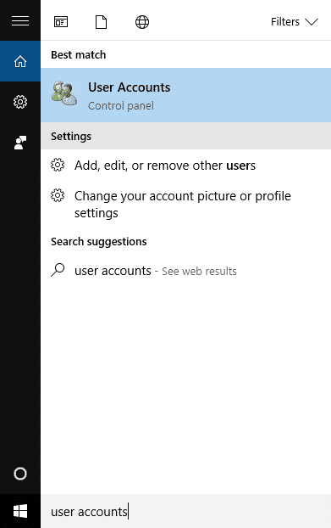Click gear icon beside Add, edit, or remove
The width and height of the screenshot is (331, 528).
tap(58, 165)
